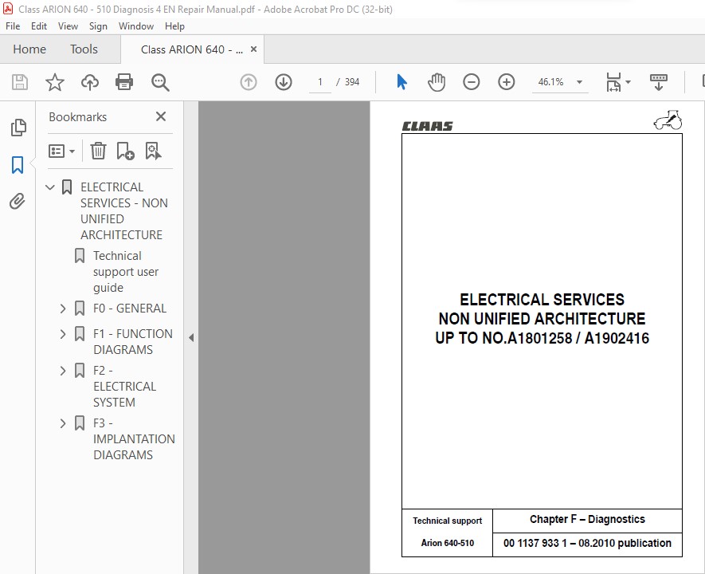Expand the F0 - GENERAL bookmark
This screenshot has height=574, width=705.
pos(63,309)
